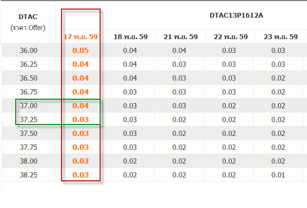Click 21 พ.ย. 59 value for 36.25
This screenshot has width=307, height=208.
pos(179,64)
